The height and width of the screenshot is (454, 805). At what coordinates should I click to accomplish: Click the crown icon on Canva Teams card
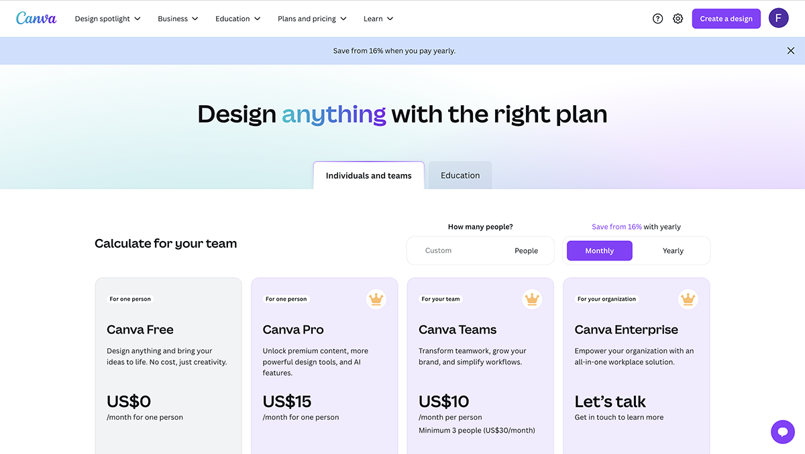(532, 299)
